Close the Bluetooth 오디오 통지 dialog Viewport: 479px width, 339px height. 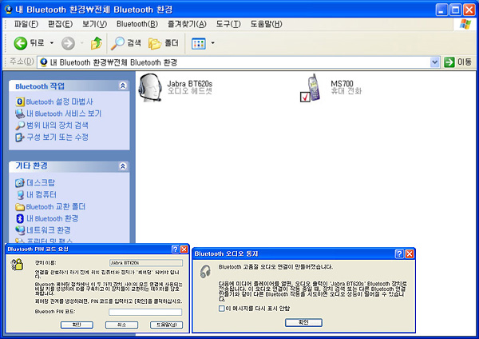click(410, 253)
